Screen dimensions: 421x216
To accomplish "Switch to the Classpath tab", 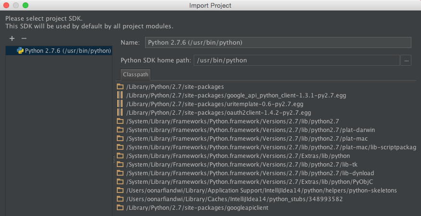I will pos(135,75).
